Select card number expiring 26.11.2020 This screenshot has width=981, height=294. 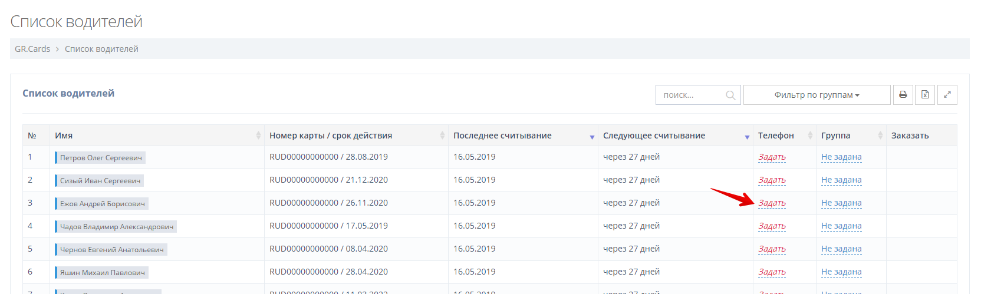pos(328,203)
